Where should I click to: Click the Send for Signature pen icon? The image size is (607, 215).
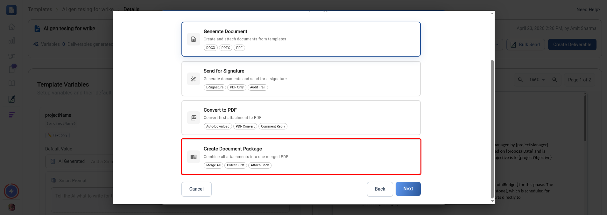(x=193, y=79)
